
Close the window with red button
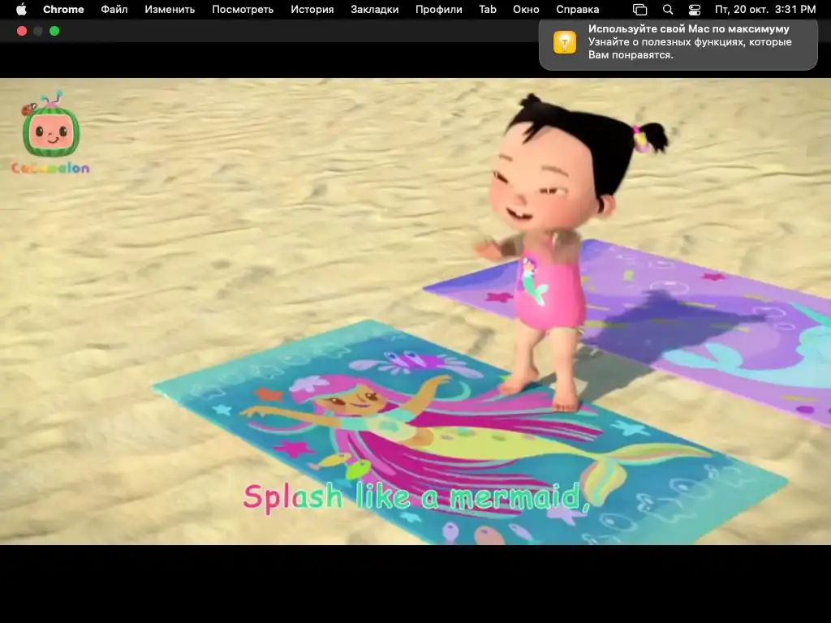(x=22, y=31)
